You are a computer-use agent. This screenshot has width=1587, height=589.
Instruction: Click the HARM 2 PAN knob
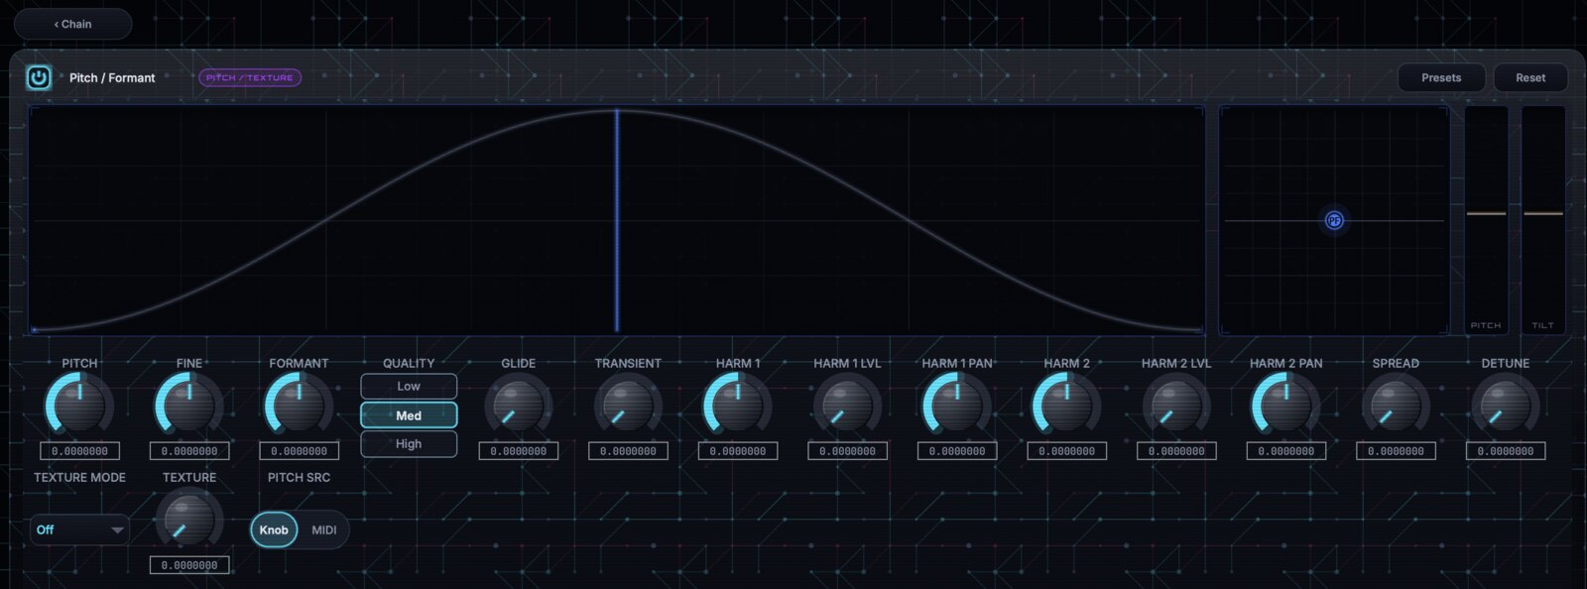coord(1286,406)
